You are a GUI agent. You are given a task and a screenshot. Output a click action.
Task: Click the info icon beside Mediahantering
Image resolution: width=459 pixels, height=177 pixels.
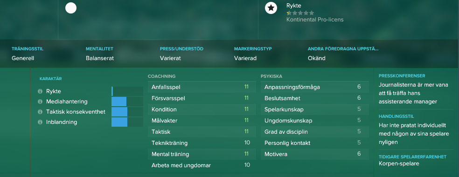(x=40, y=102)
